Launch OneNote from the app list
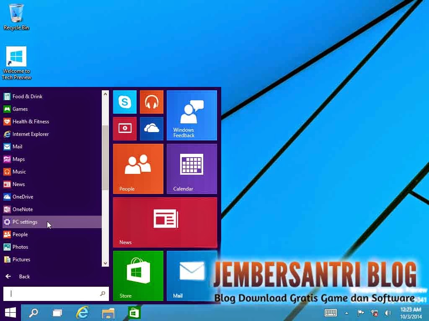 pyautogui.click(x=52, y=209)
